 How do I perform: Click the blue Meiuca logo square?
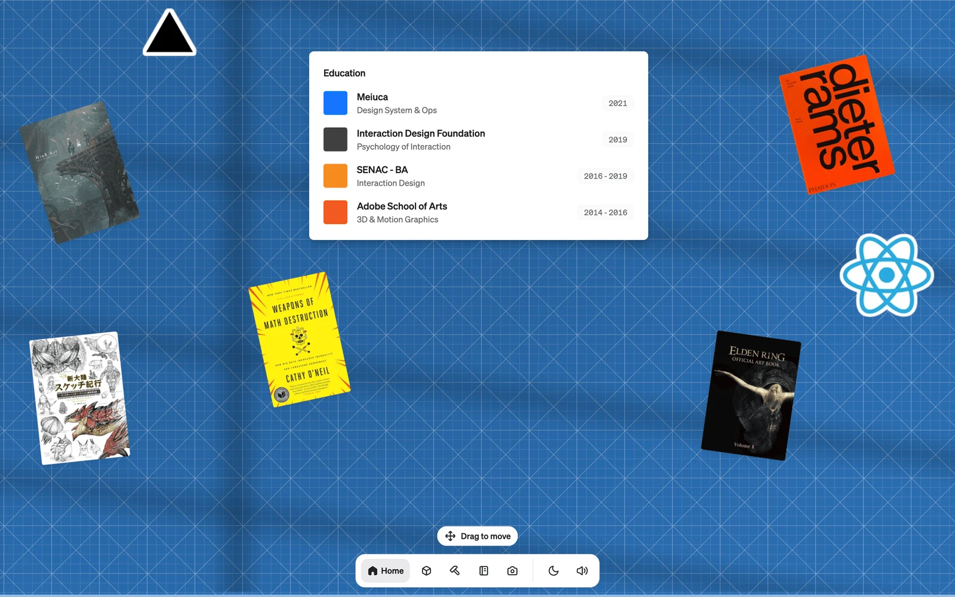pos(335,103)
